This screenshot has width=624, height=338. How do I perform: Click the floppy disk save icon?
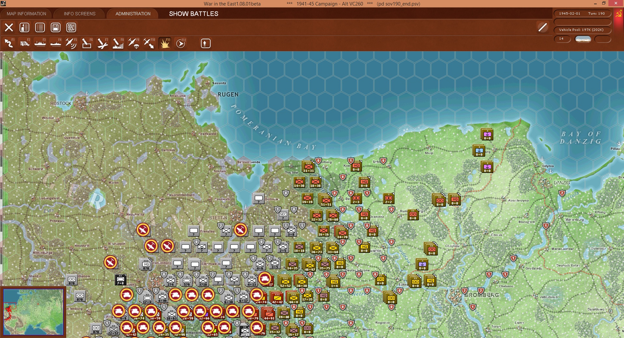(x=56, y=27)
